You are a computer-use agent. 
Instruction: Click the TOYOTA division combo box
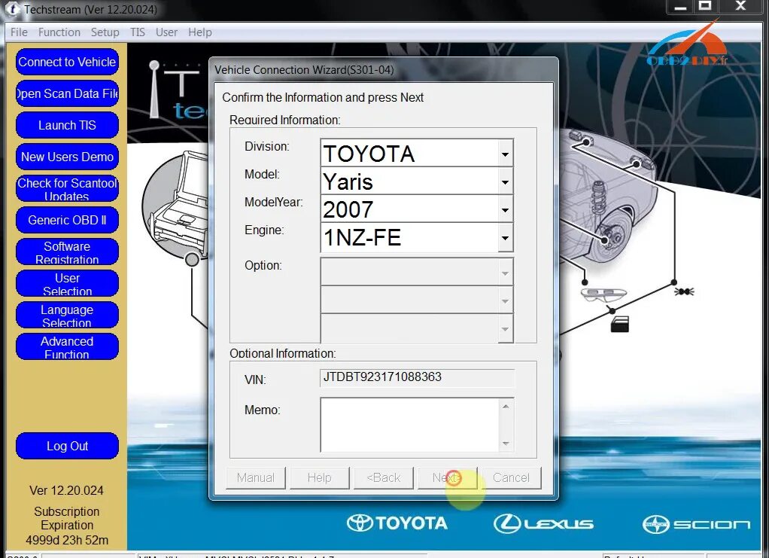pos(416,154)
